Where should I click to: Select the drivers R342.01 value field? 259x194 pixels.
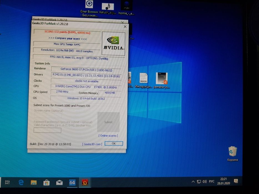86,75
